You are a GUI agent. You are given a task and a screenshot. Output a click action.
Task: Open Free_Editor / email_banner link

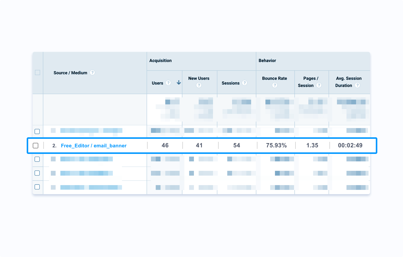[x=94, y=146]
